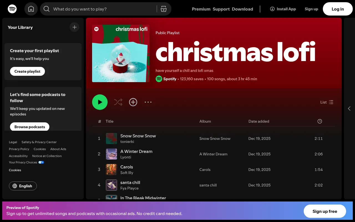Click the English language button

pos(23,186)
